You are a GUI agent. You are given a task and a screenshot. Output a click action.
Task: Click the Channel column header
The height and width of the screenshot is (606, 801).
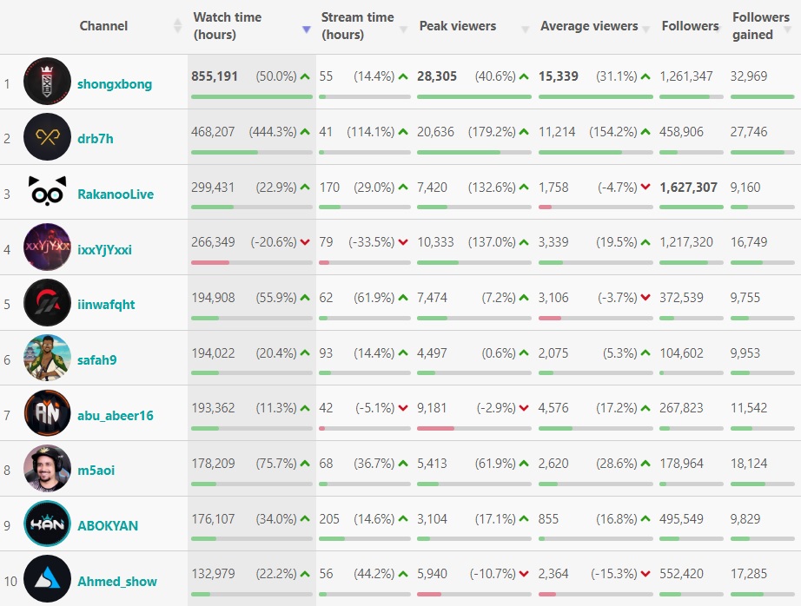(103, 26)
